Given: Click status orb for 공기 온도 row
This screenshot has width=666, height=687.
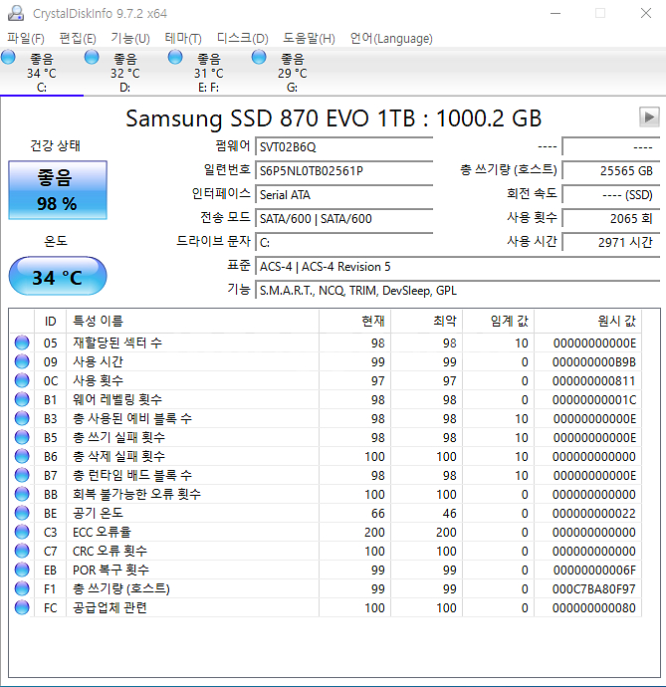Looking at the screenshot, I should [22, 513].
